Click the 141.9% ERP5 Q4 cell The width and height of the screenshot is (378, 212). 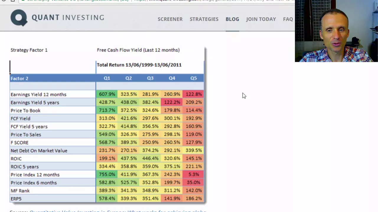click(172, 198)
